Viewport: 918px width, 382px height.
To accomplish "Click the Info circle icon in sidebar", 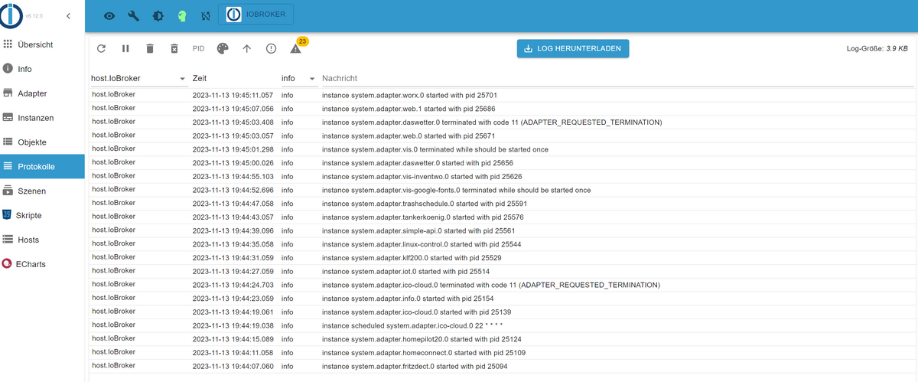I will pyautogui.click(x=8, y=69).
